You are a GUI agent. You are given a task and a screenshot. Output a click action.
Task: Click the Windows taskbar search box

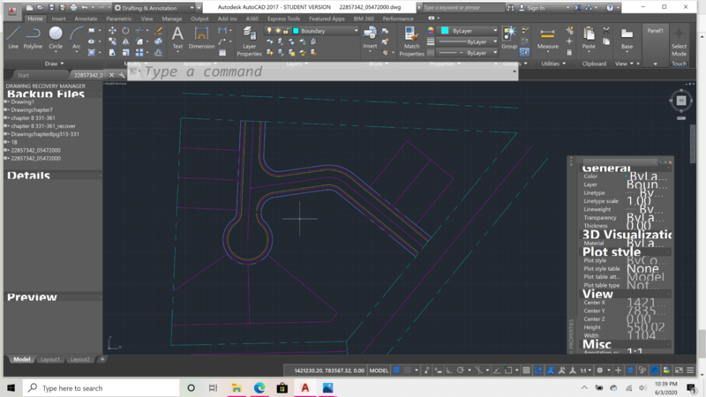tap(97, 387)
